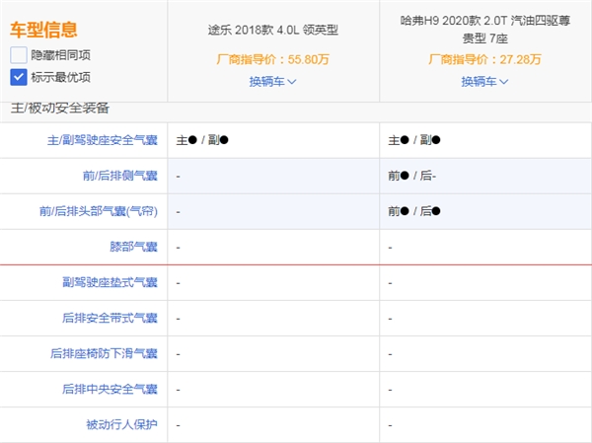Click the 哈弗H9 2020款 2.0T model title
Viewport: 592px width, 443px height.
click(x=485, y=30)
